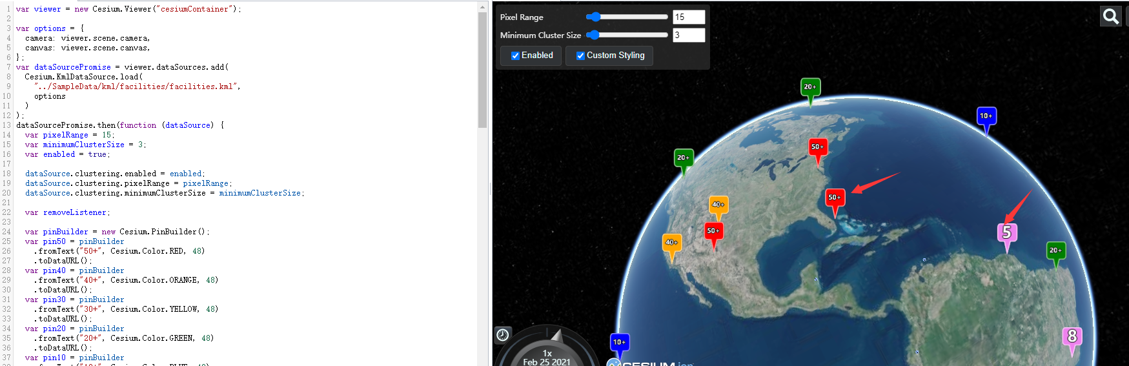Click line 'var pinBuilder = new Cesium.PinBuilder();'

(x=117, y=232)
